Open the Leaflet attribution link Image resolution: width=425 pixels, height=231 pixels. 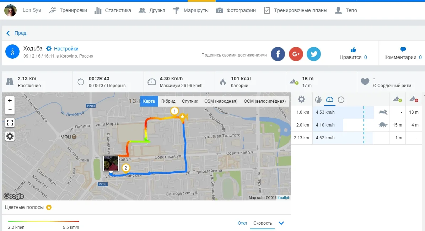tap(283, 198)
